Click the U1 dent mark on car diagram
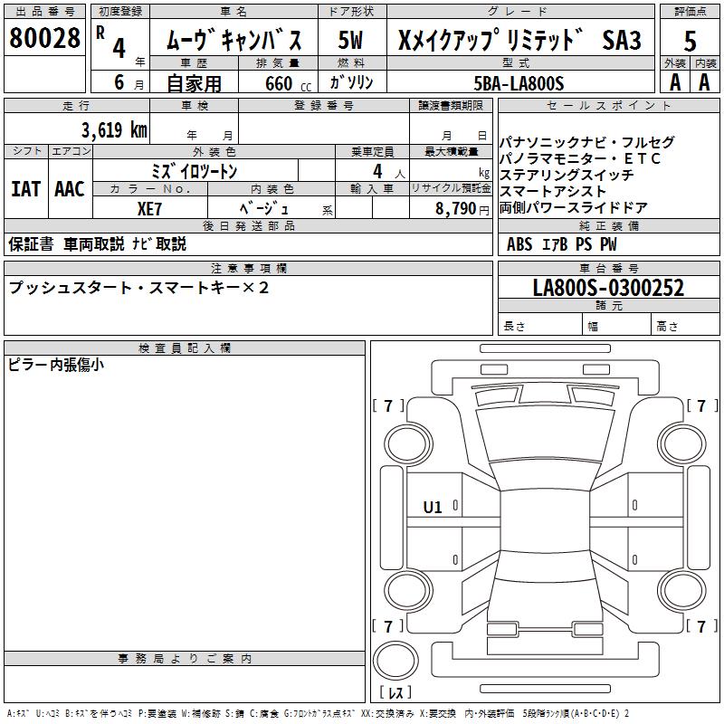This screenshot has width=724, height=724. 433,508
